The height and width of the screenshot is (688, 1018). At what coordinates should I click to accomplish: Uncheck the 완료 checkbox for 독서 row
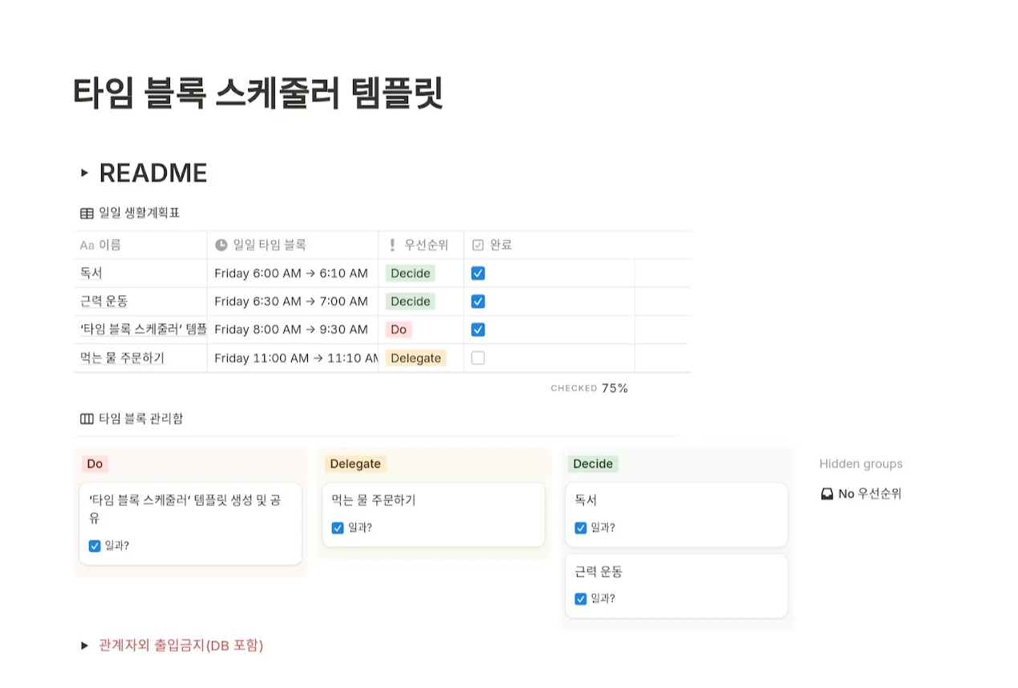pos(478,273)
